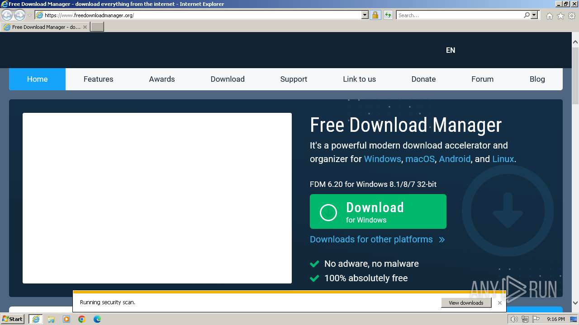Launch Microsoft Edge from taskbar

tap(97, 319)
